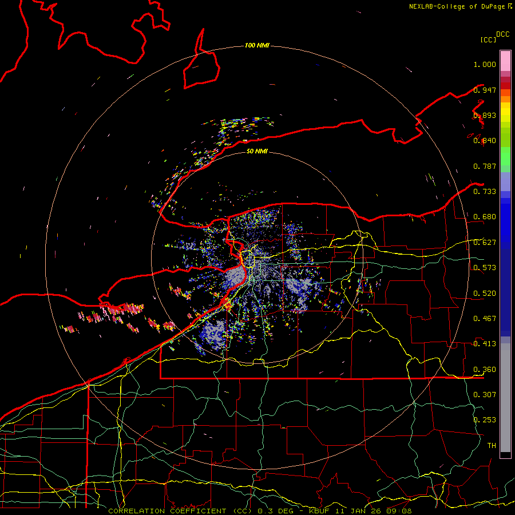Screen dimensions: 515x515
Task: Select the TH threshold label
Action: pos(492,445)
